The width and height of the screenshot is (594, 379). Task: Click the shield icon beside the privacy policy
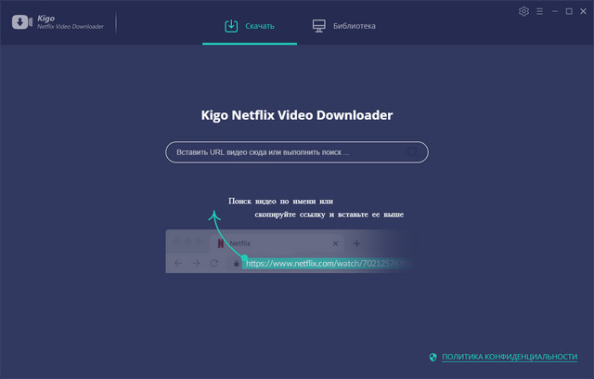coord(433,357)
